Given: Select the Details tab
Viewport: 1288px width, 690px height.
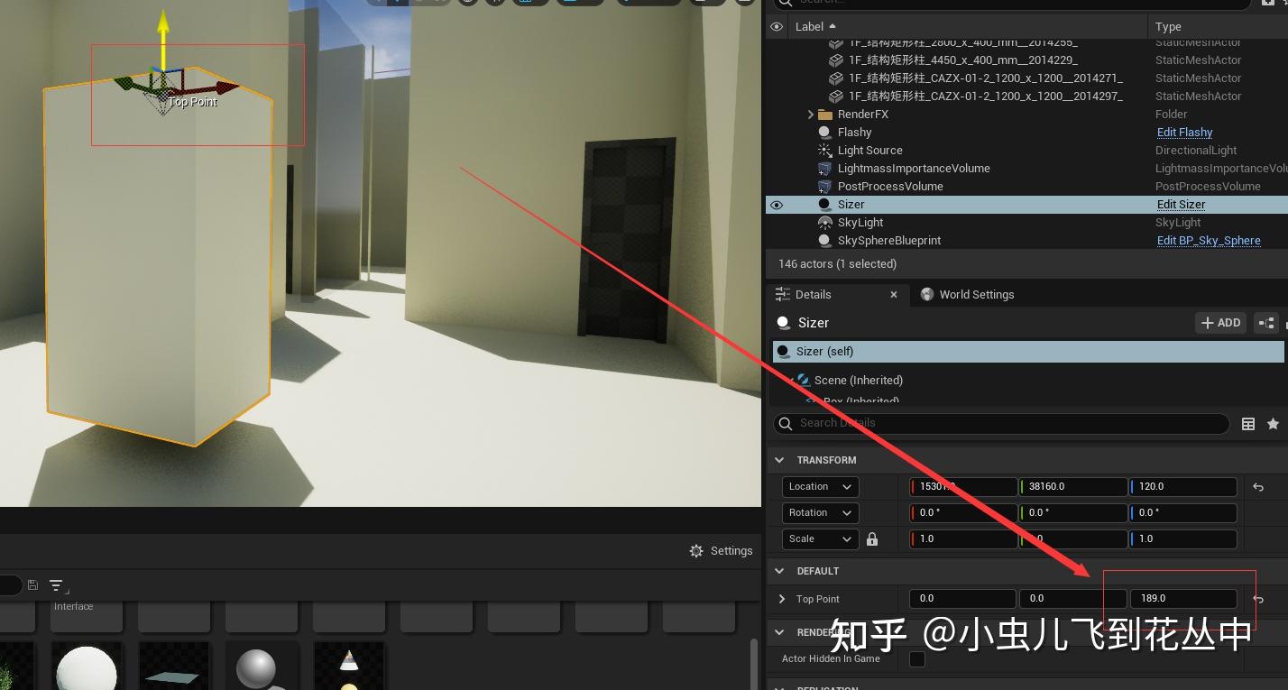Looking at the screenshot, I should [x=812, y=294].
